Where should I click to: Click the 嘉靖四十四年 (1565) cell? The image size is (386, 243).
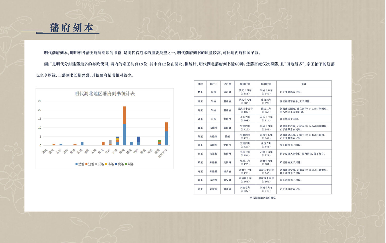266,180
